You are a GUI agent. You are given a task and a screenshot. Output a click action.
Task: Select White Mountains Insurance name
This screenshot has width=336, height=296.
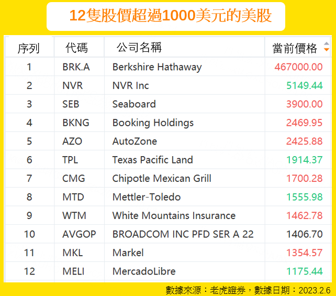[174, 215]
